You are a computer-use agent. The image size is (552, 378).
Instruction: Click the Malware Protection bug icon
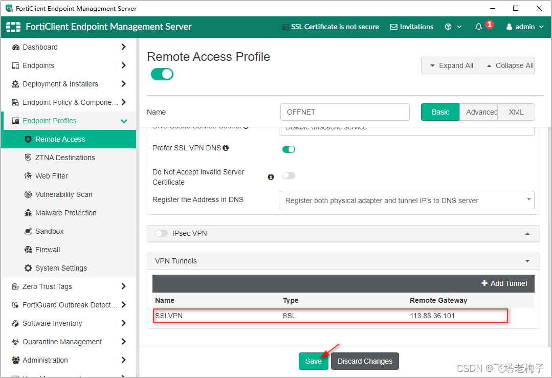28,213
